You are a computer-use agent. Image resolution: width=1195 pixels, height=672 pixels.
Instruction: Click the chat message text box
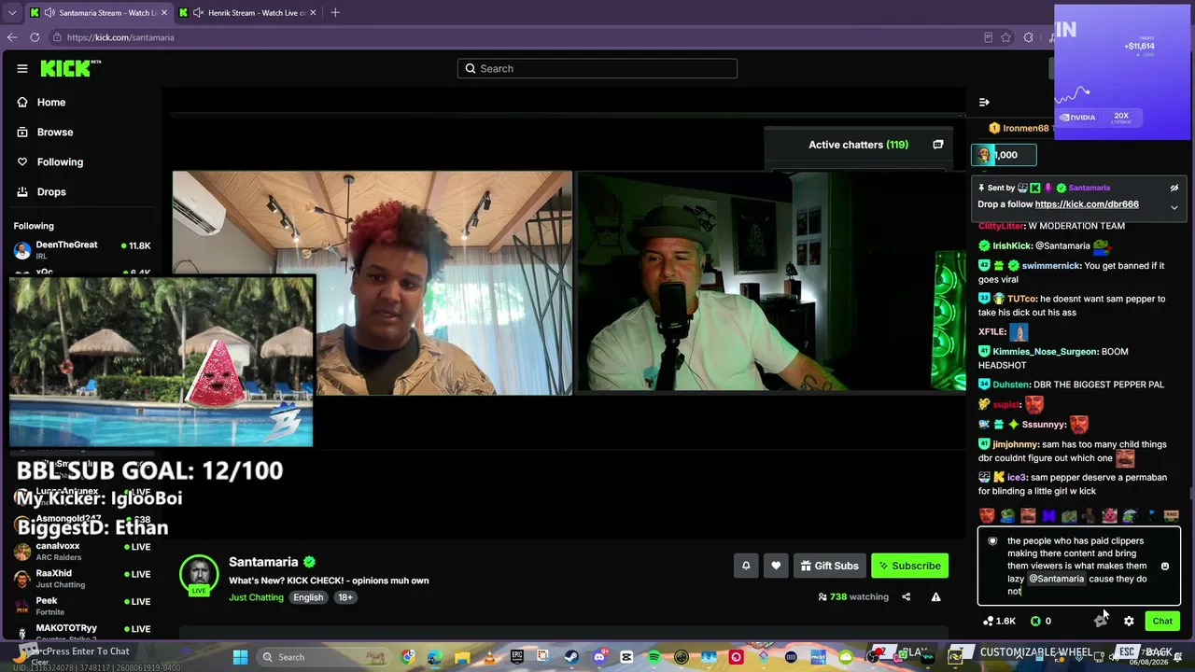(1078, 566)
